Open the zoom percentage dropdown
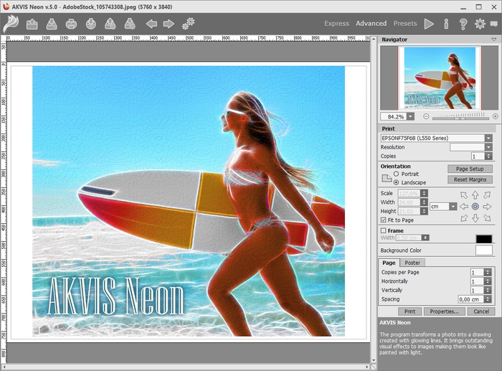This screenshot has height=371, width=502. pyautogui.click(x=410, y=117)
